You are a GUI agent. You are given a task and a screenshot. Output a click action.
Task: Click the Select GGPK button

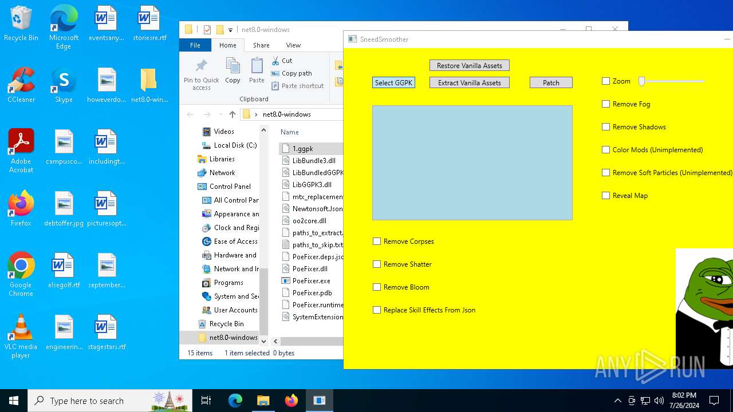click(x=393, y=82)
